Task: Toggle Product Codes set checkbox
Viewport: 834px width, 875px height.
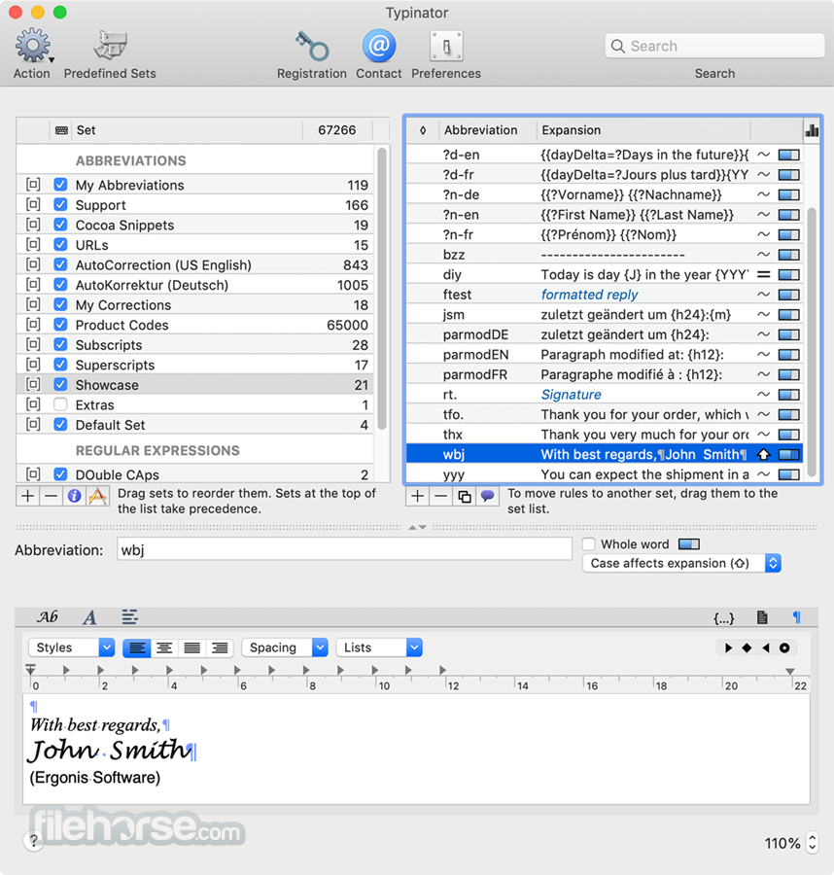Action: click(61, 325)
